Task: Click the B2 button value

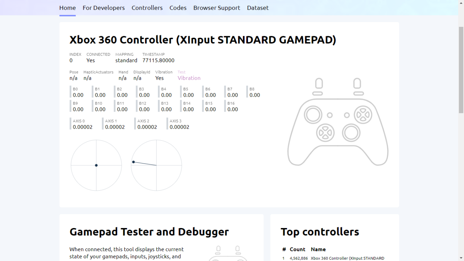Action: (x=122, y=95)
